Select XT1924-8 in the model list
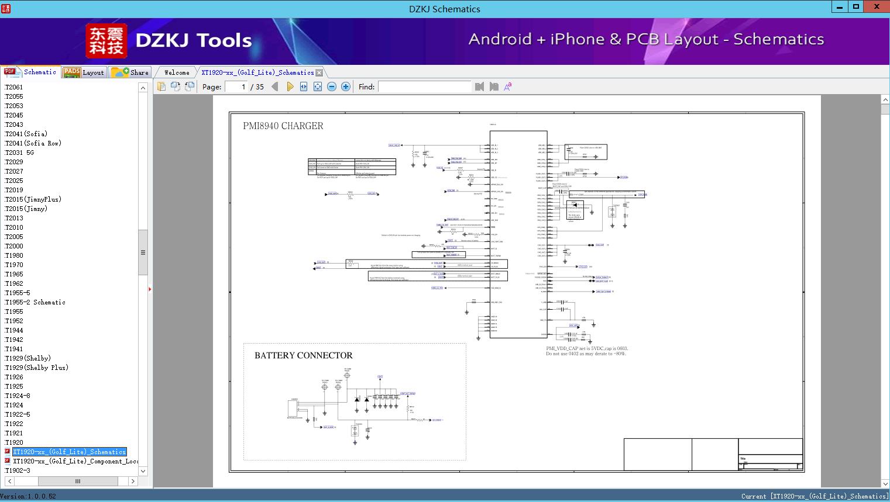 click(x=18, y=396)
